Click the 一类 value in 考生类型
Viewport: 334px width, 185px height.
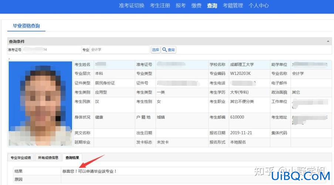click(161, 92)
